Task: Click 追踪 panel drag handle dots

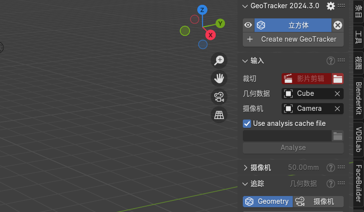Action: pos(341,183)
